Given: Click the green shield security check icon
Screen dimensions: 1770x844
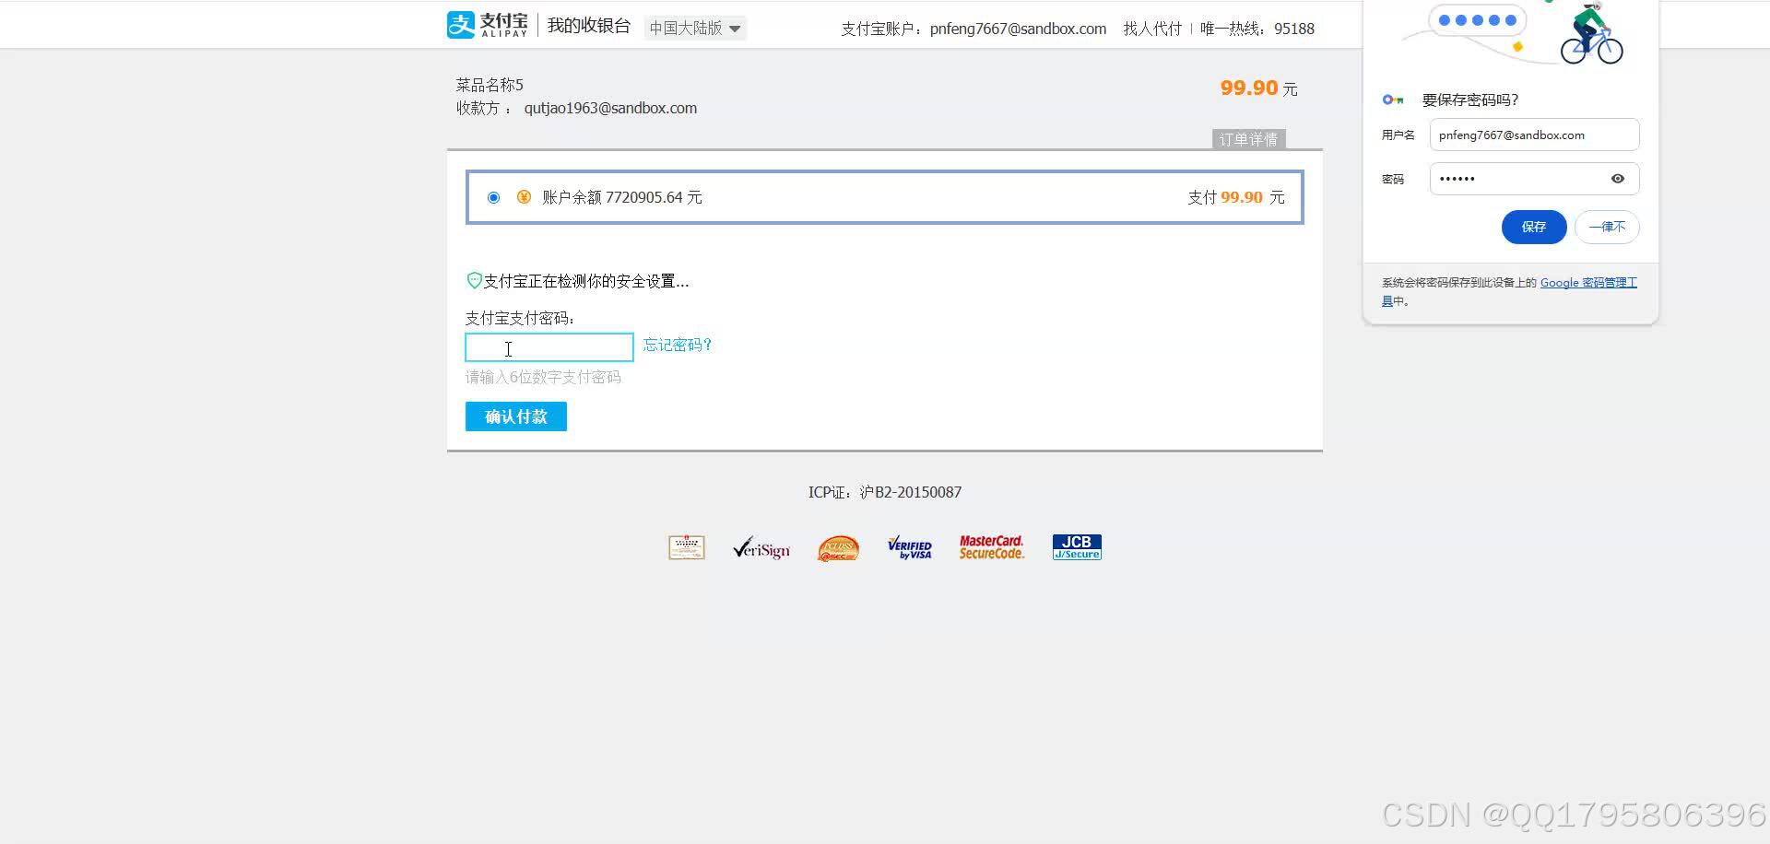Looking at the screenshot, I should point(474,280).
